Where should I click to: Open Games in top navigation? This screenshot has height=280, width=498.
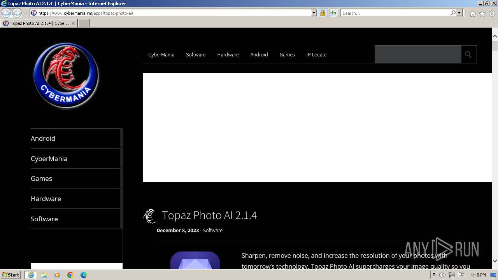click(x=287, y=54)
